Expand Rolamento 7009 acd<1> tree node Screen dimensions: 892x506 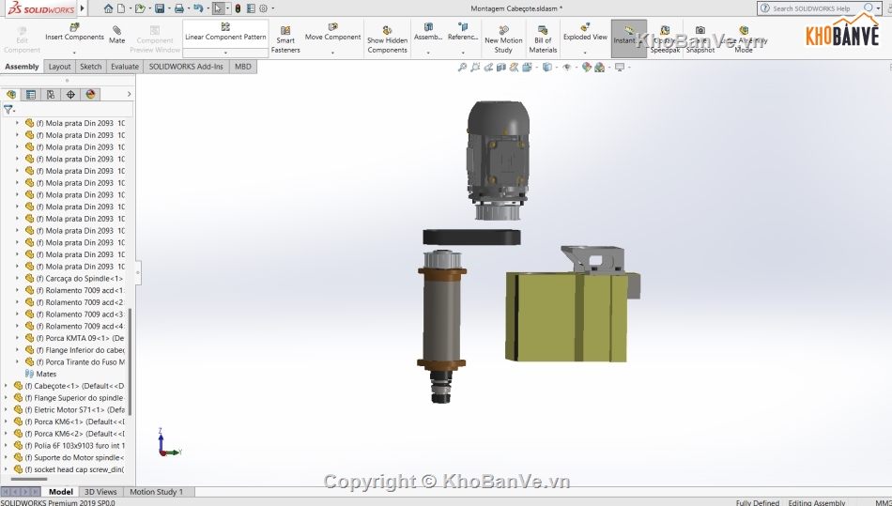click(17, 290)
